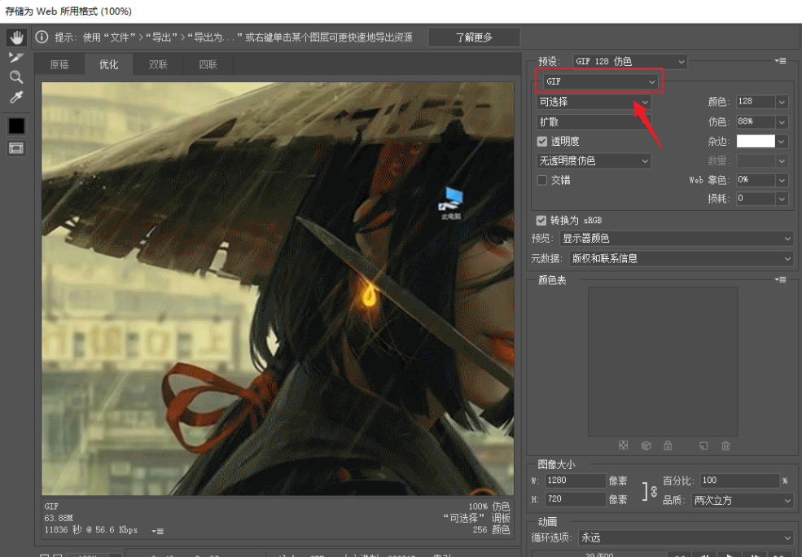Click the delete color trash icon
This screenshot has width=802, height=557.
tap(725, 445)
